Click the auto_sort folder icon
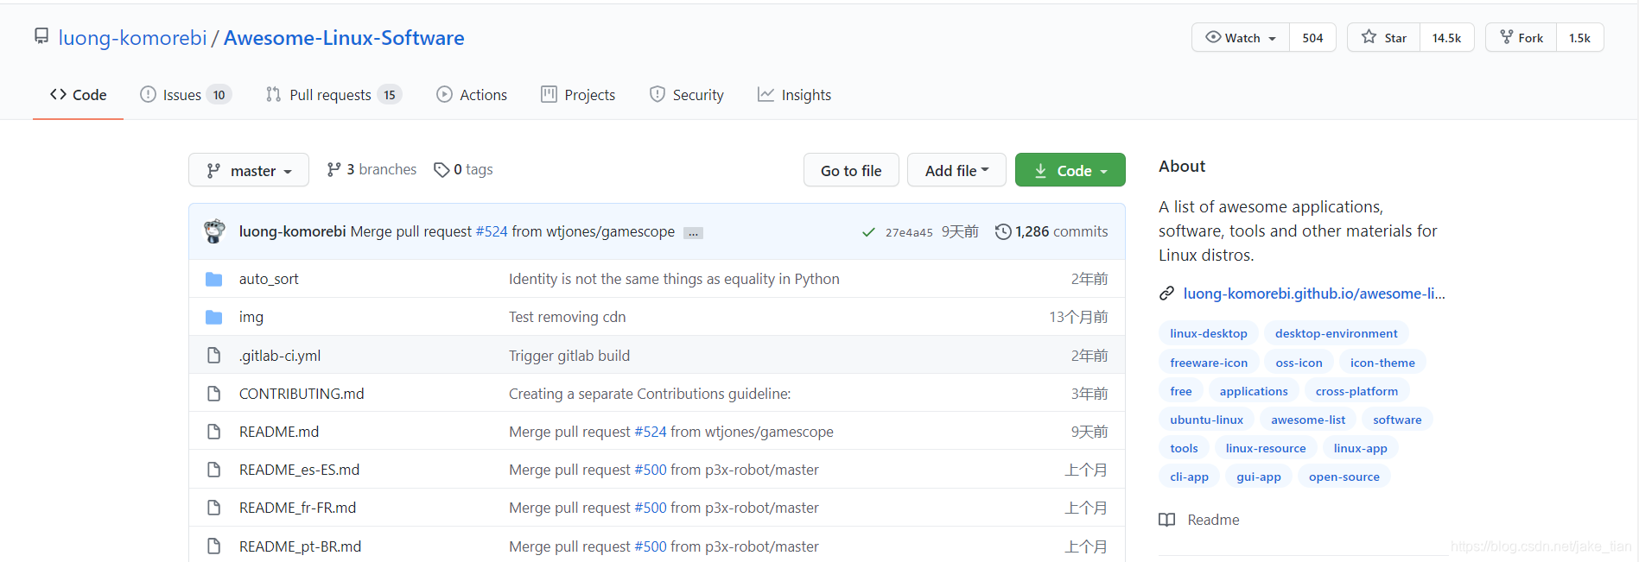The width and height of the screenshot is (1639, 562). (x=214, y=279)
